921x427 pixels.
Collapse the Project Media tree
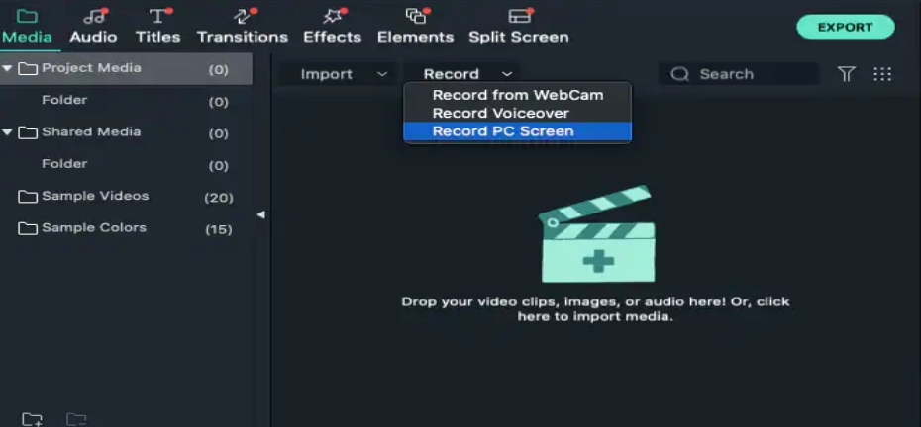7,68
